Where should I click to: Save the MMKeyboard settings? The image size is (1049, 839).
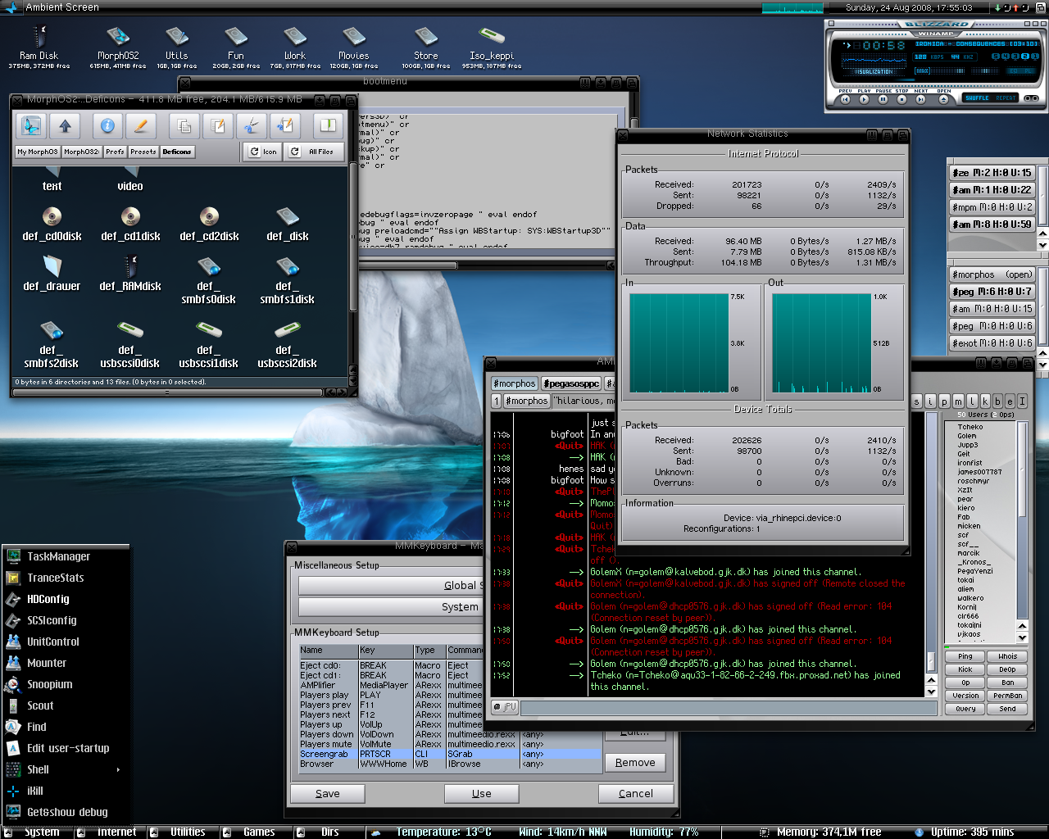tap(326, 793)
